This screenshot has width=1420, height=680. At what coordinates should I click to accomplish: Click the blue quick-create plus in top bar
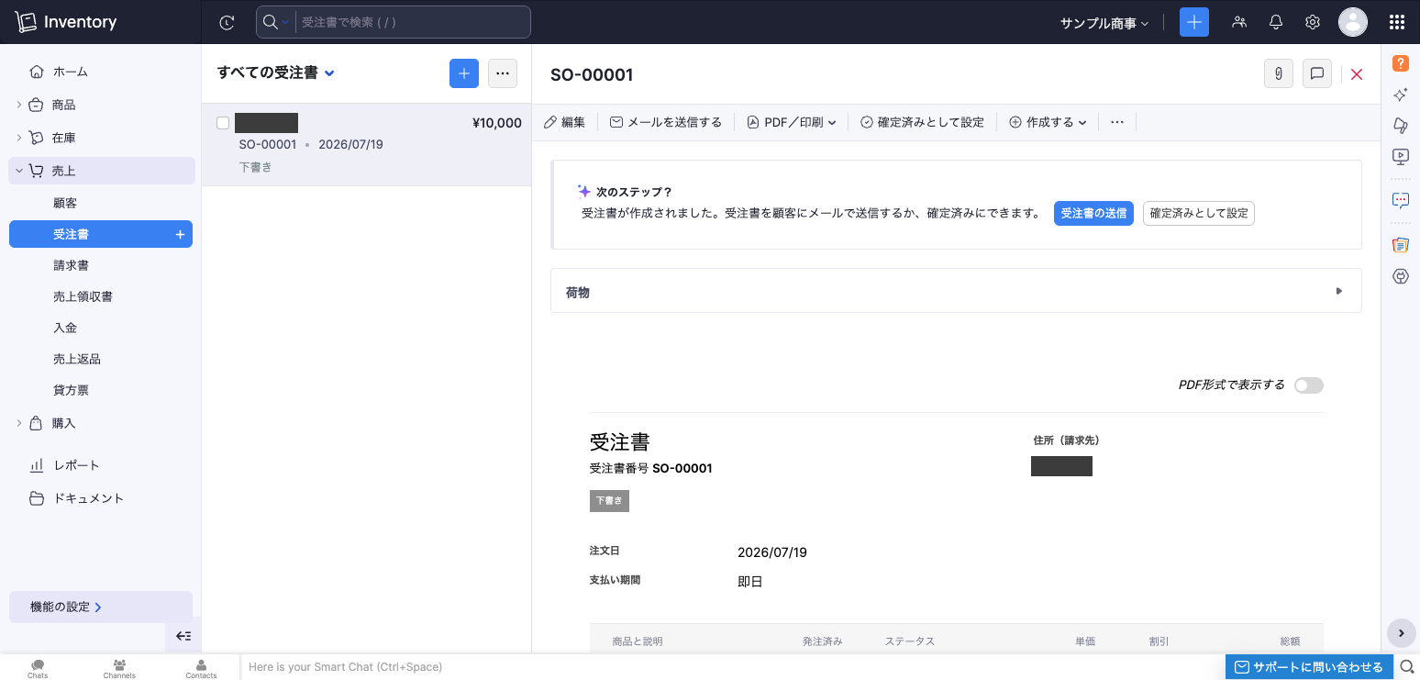1194,22
